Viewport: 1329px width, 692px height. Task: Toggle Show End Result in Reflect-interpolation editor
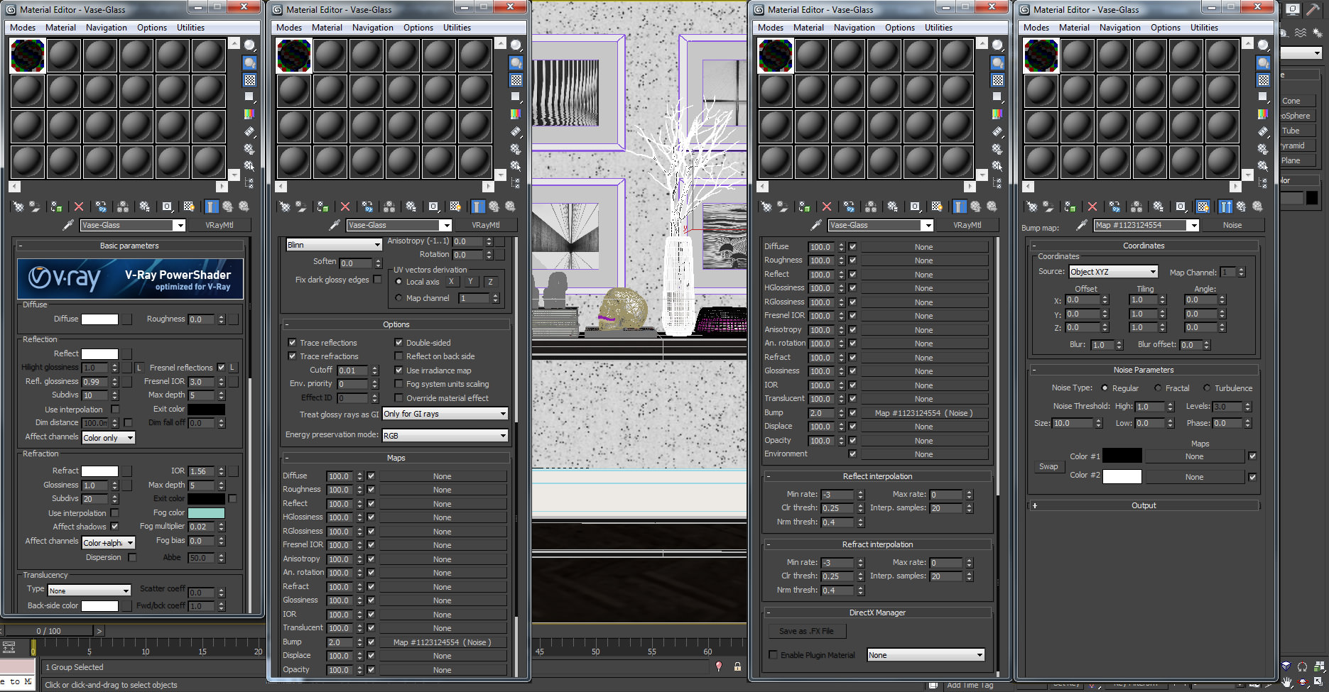(x=960, y=207)
